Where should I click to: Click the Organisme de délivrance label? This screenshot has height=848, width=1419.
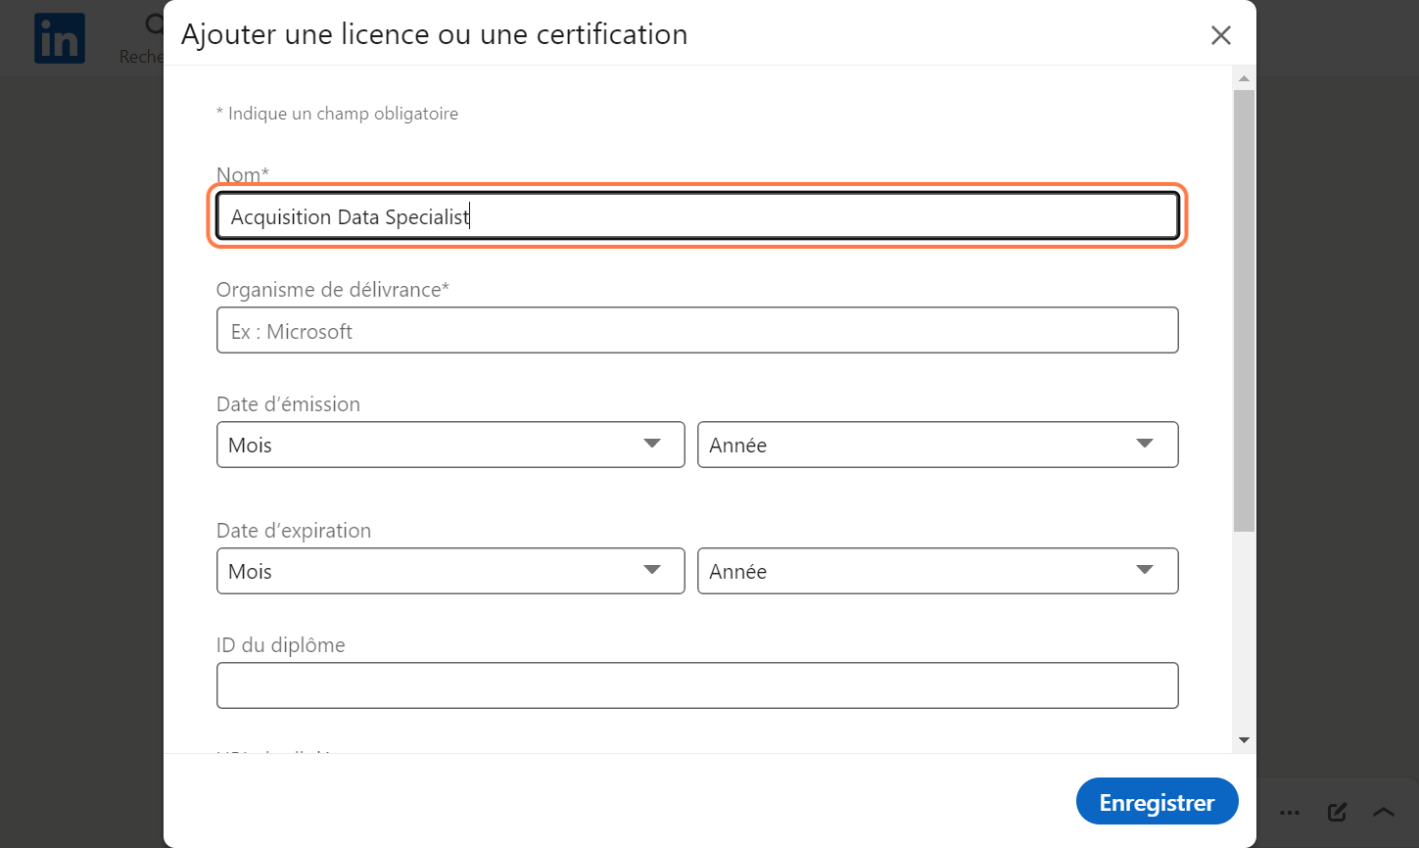[332, 290]
